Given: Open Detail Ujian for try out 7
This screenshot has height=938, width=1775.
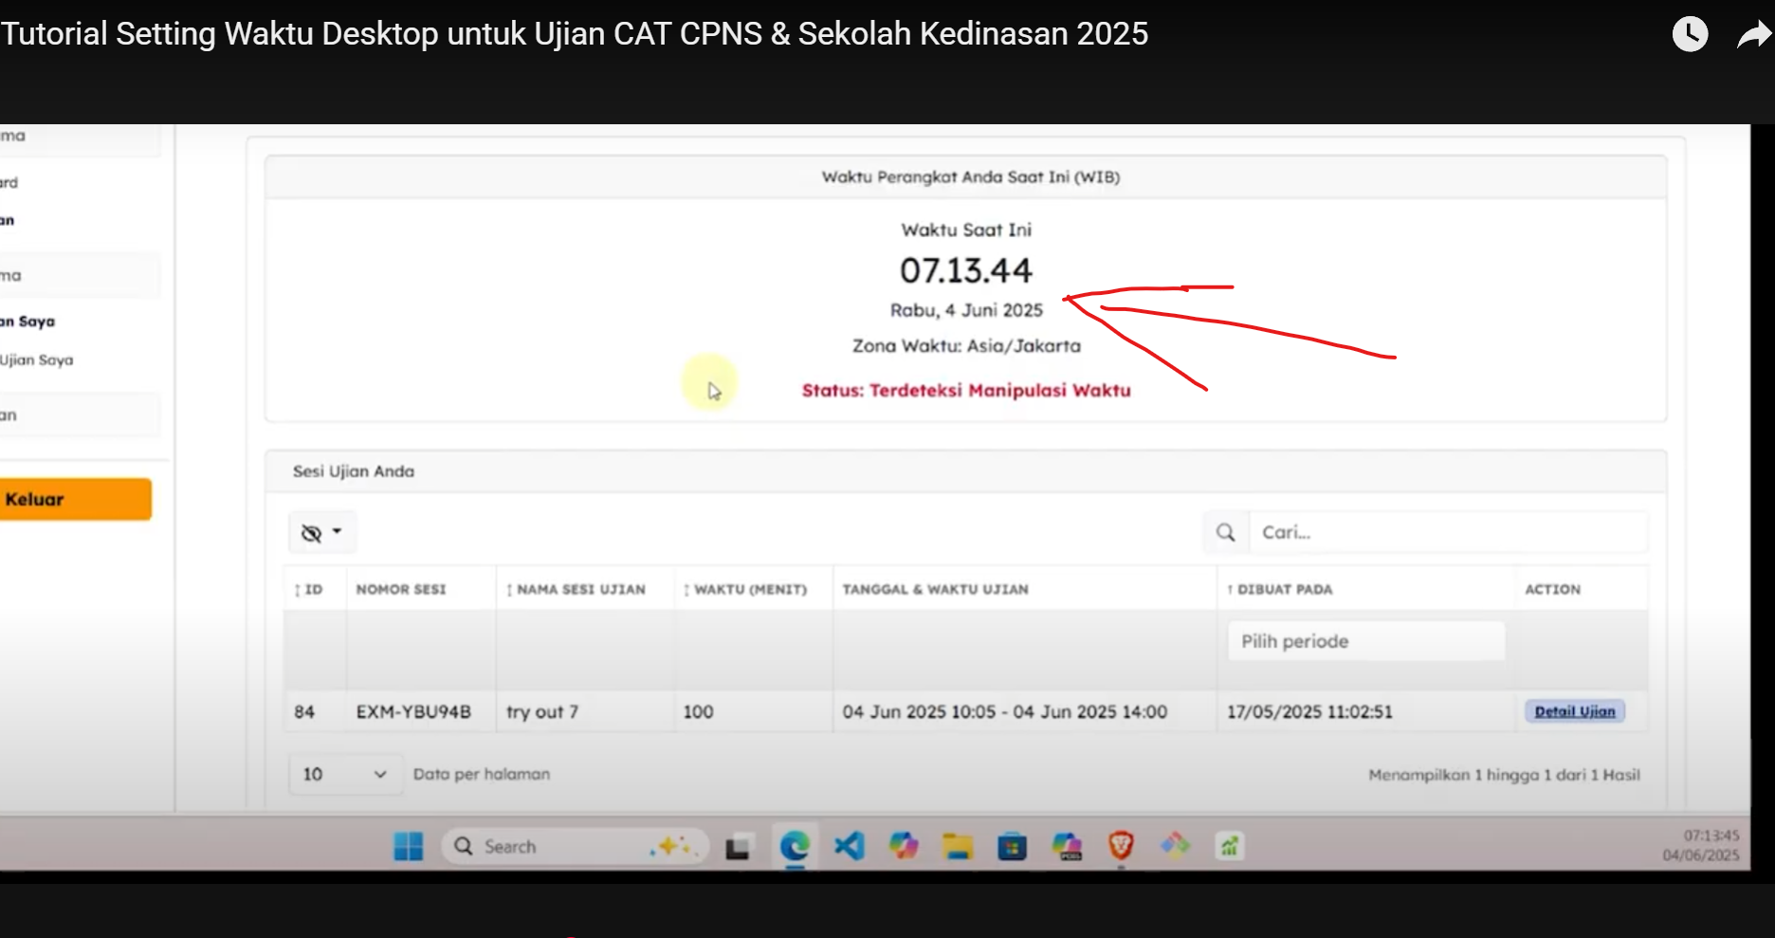Looking at the screenshot, I should pyautogui.click(x=1574, y=712).
